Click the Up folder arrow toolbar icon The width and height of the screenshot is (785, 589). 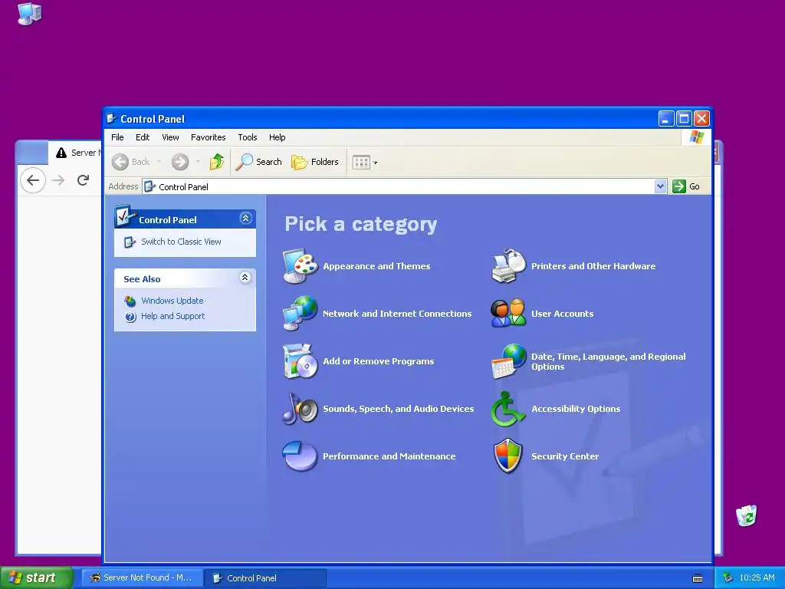point(217,162)
